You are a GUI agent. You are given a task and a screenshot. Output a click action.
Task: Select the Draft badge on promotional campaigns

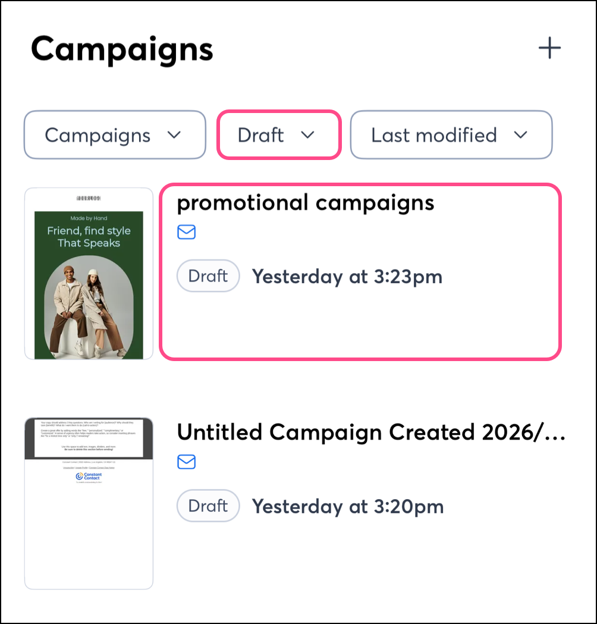pos(208,276)
